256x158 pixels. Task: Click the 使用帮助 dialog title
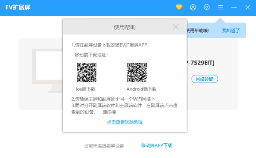click(x=124, y=27)
